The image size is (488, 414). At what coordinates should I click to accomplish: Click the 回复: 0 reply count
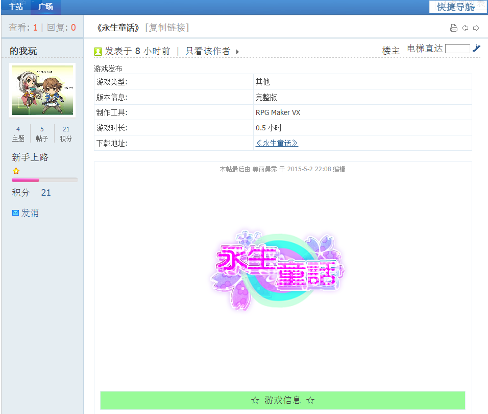point(61,28)
